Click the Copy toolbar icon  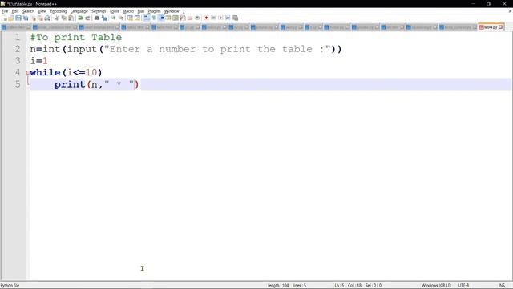[x=63, y=18]
